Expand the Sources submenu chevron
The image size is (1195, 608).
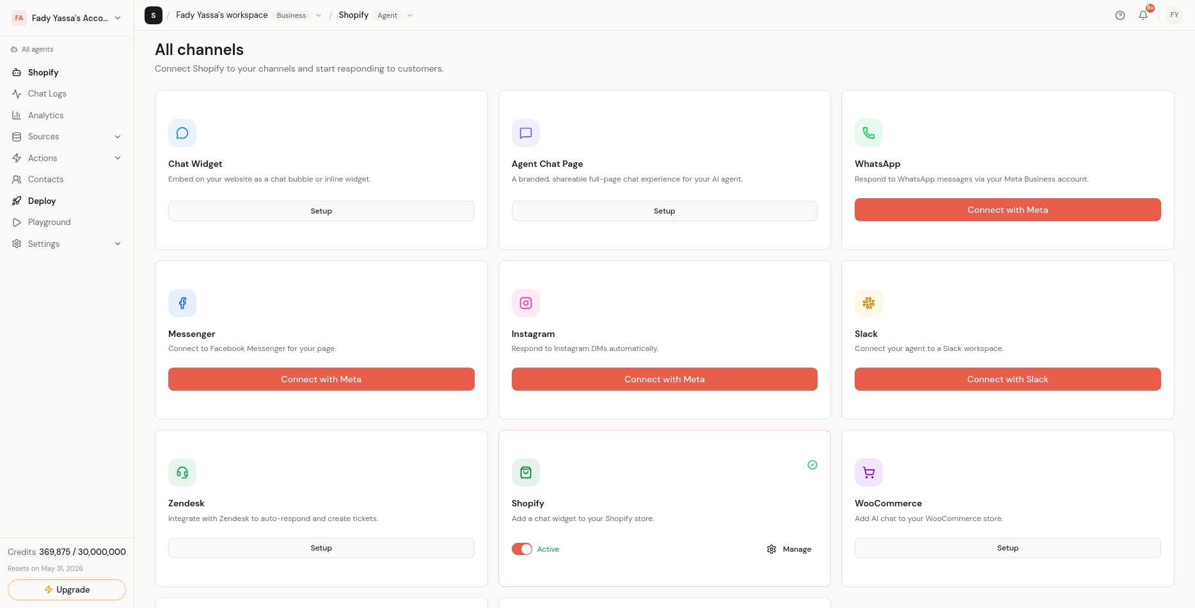pos(118,137)
